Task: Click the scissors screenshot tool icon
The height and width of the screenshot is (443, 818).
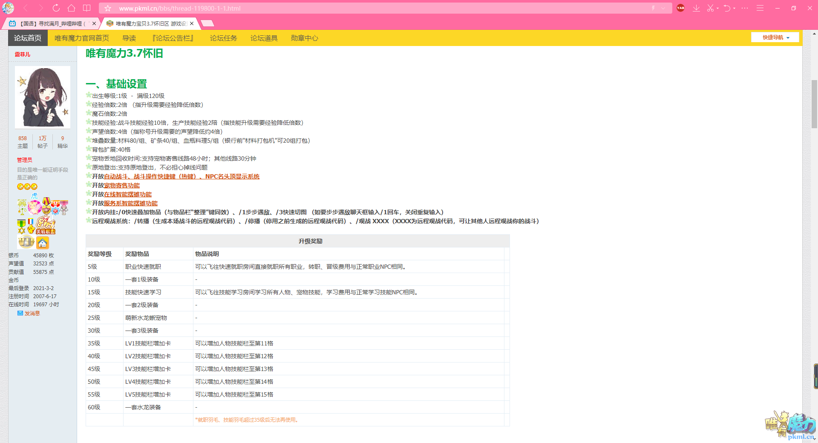Action: 710,8
